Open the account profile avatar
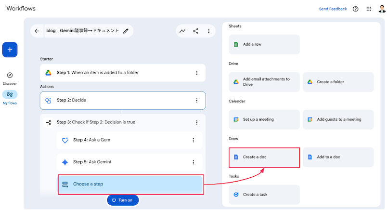This screenshot has width=387, height=210. click(382, 9)
